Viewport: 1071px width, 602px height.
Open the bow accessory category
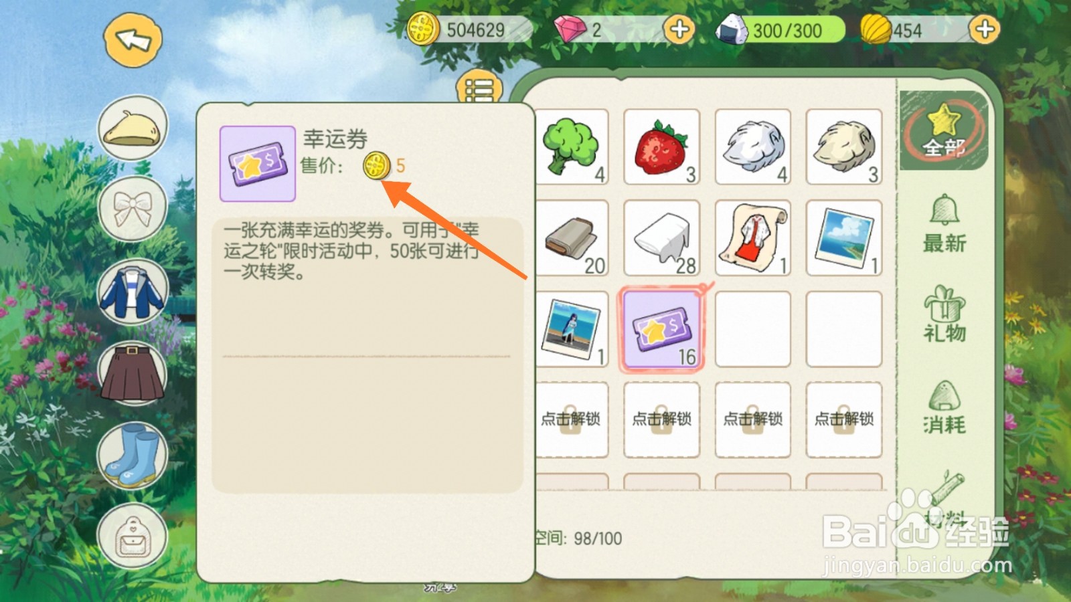[x=133, y=209]
